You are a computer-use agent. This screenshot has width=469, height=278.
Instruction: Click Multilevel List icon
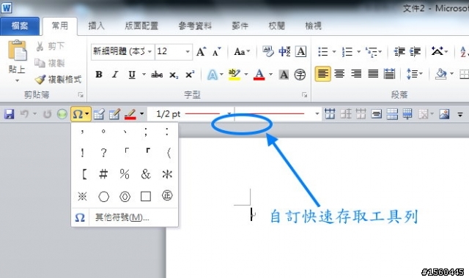371,52
